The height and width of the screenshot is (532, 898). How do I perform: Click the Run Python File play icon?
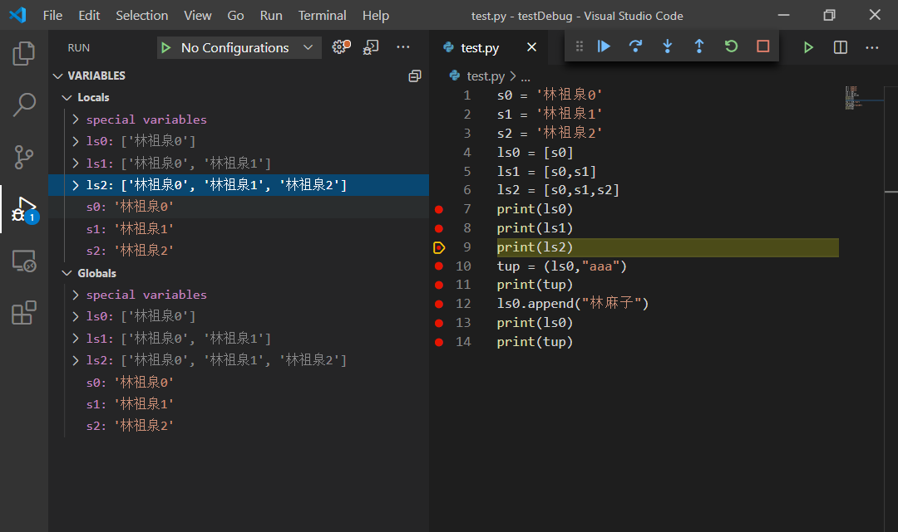pyautogui.click(x=808, y=47)
